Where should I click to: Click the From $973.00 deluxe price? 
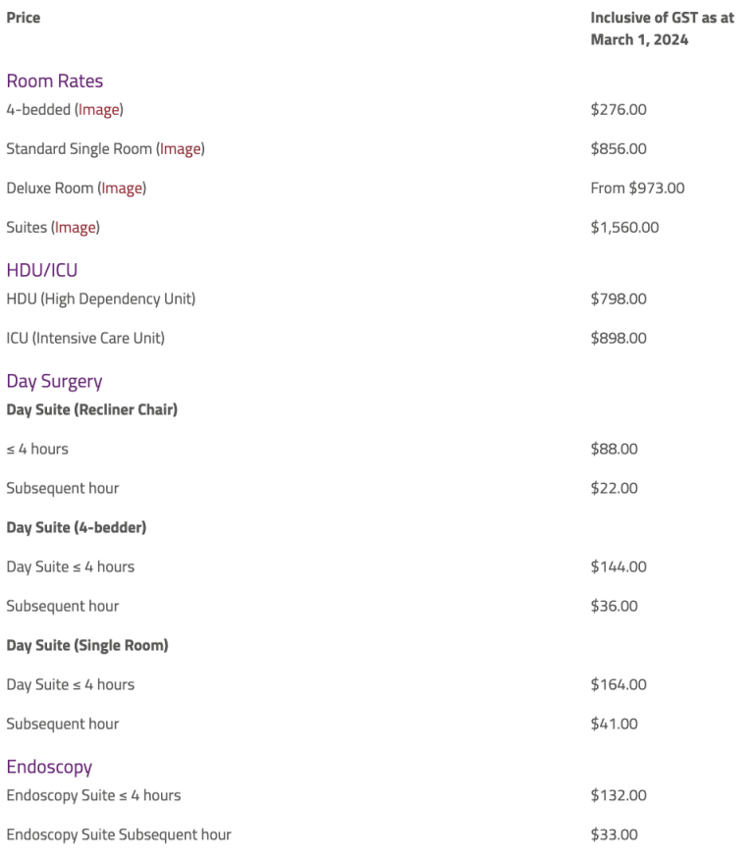pyautogui.click(x=637, y=188)
